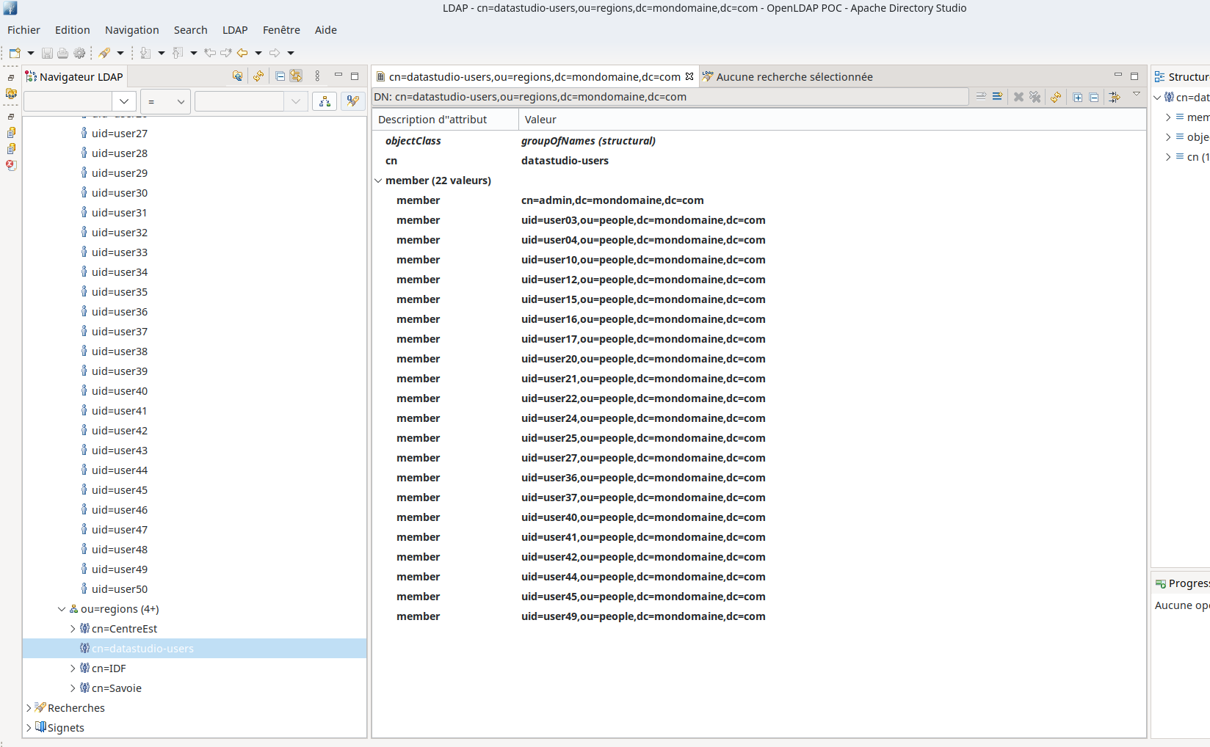This screenshot has width=1210, height=747.
Task: Click the quick search value field
Action: point(239,101)
